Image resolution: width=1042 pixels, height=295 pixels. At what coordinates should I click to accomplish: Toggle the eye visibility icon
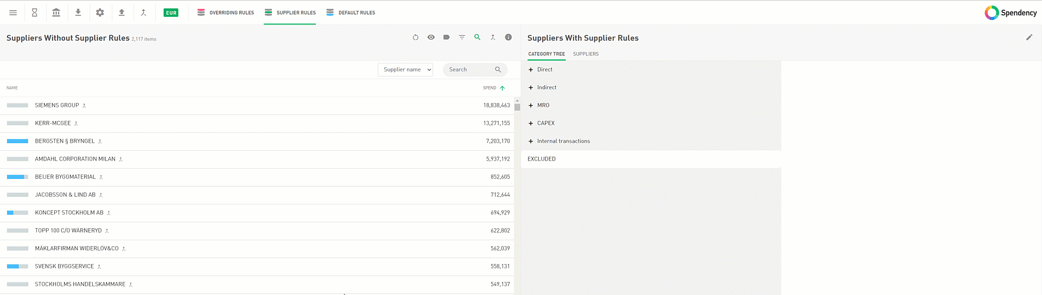click(x=431, y=37)
